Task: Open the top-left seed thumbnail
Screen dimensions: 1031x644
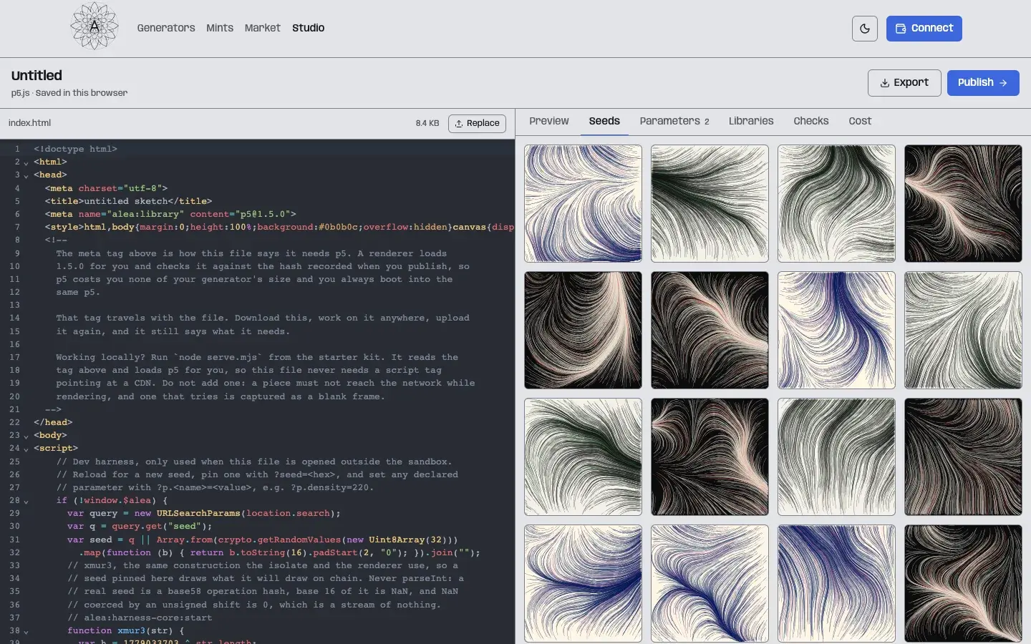Action: click(583, 204)
